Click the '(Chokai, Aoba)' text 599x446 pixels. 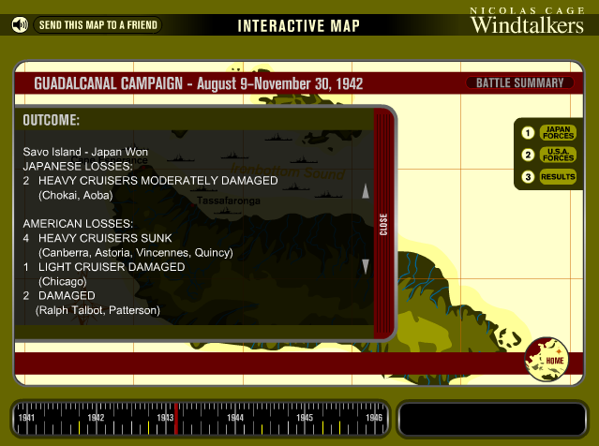click(76, 196)
